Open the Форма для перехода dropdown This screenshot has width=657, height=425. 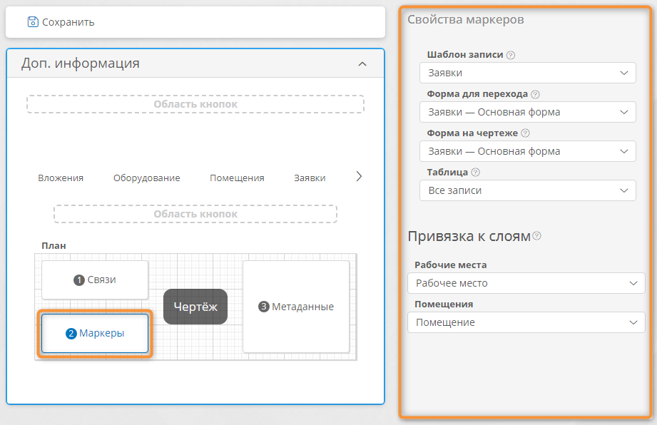point(528,112)
